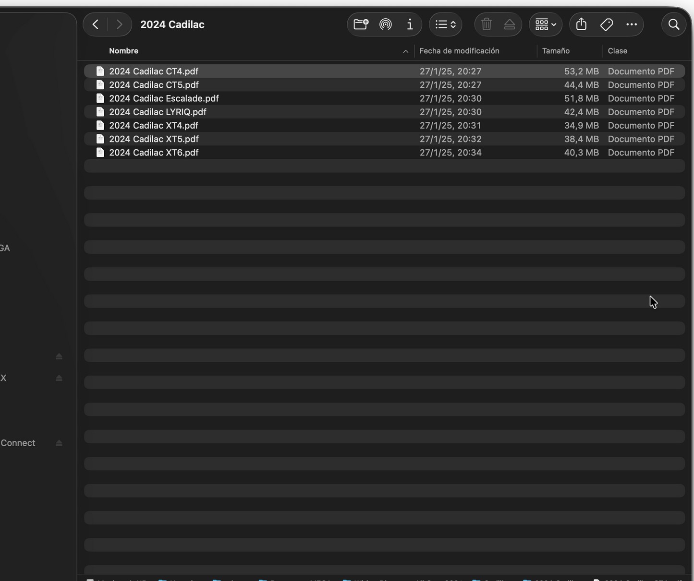Sort by Fecha de modificación column

click(459, 51)
